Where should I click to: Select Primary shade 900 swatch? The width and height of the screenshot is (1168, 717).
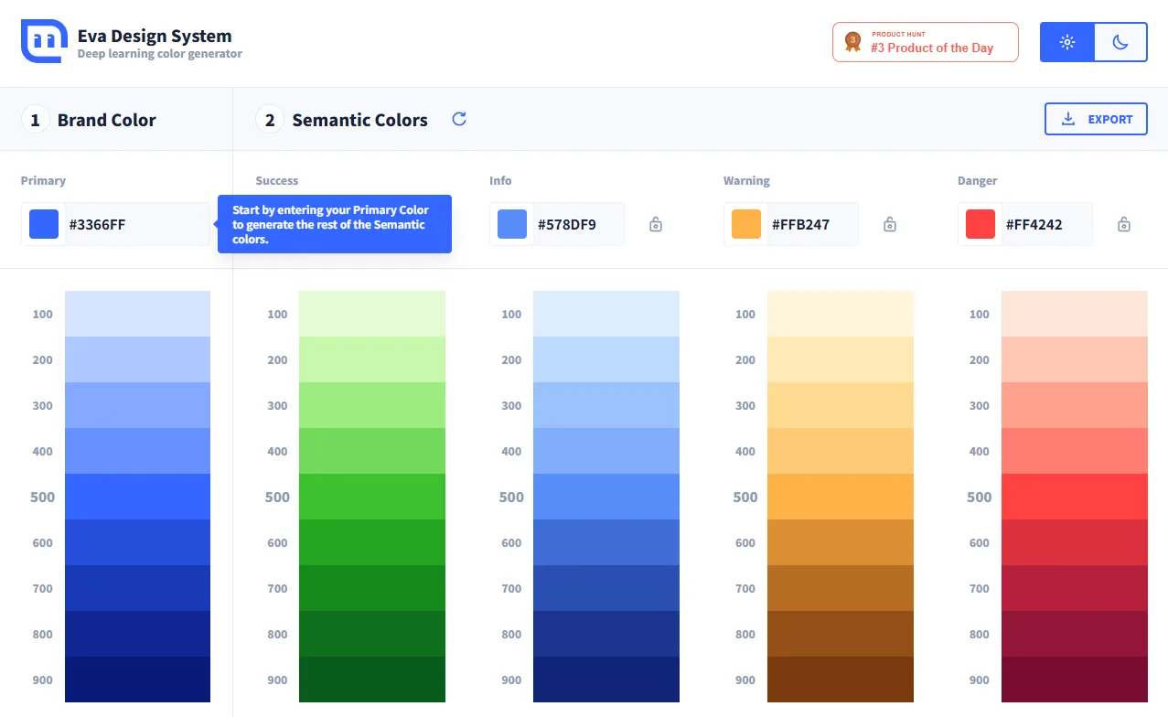tap(137, 680)
